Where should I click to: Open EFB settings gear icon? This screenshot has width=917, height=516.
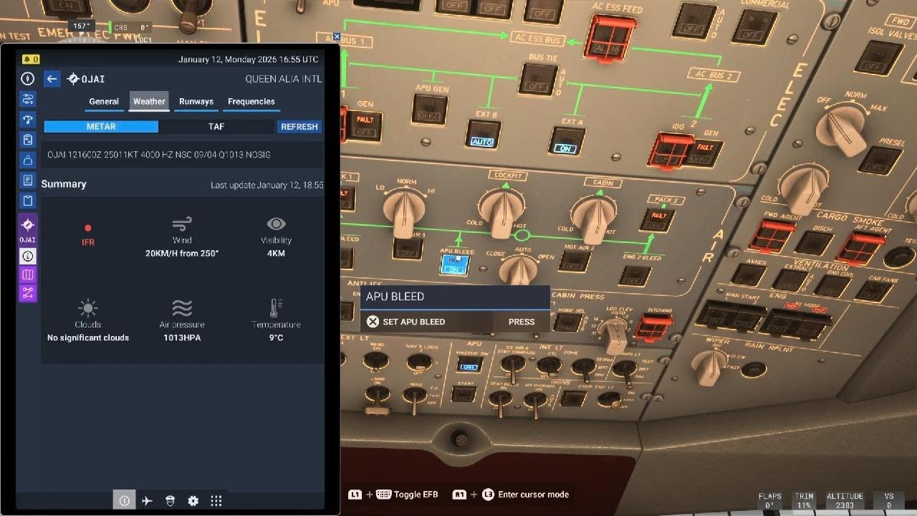click(x=193, y=501)
